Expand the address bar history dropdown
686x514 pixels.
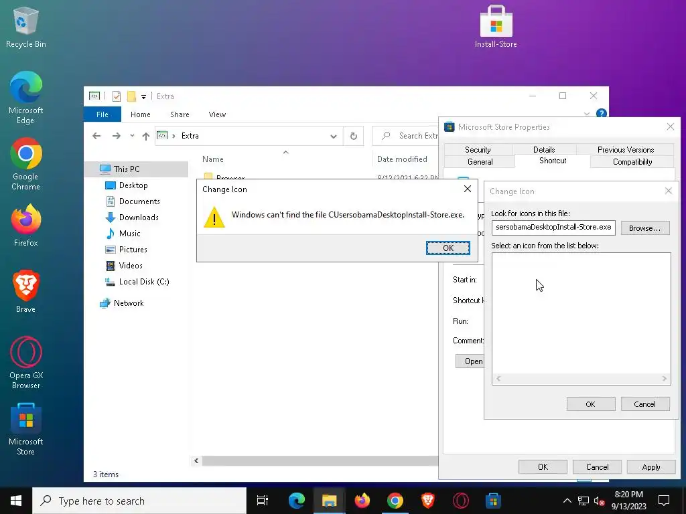(x=334, y=137)
